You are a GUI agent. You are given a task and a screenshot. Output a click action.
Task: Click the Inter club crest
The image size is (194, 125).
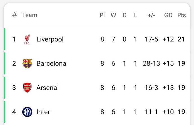pyautogui.click(x=27, y=112)
